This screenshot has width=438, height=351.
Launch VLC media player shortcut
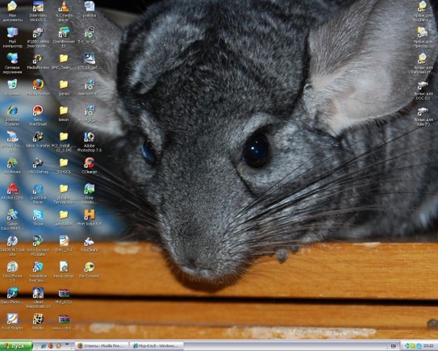(x=64, y=11)
